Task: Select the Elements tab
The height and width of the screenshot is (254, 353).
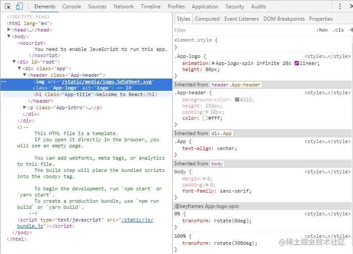Action: tap(45, 7)
